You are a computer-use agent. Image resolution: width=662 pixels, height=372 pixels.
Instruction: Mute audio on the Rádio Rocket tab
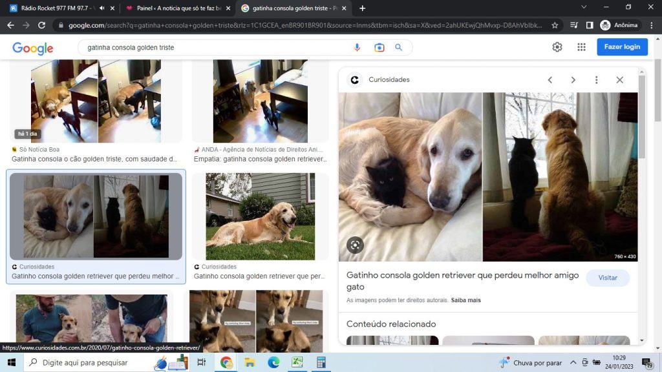tap(101, 8)
